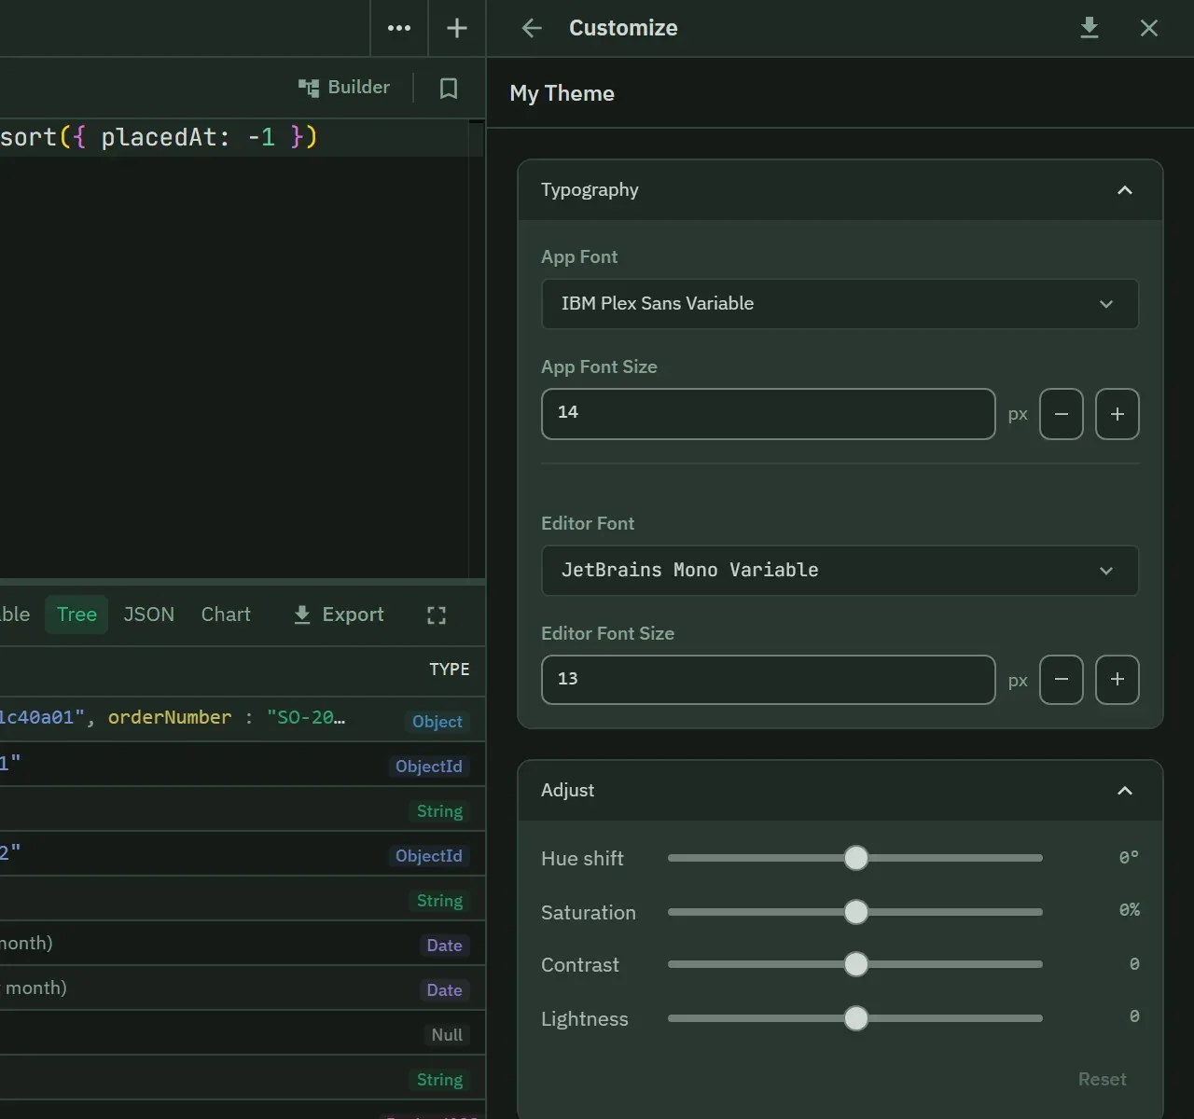Open the query Builder
This screenshot has height=1119, width=1194.
pos(344,88)
